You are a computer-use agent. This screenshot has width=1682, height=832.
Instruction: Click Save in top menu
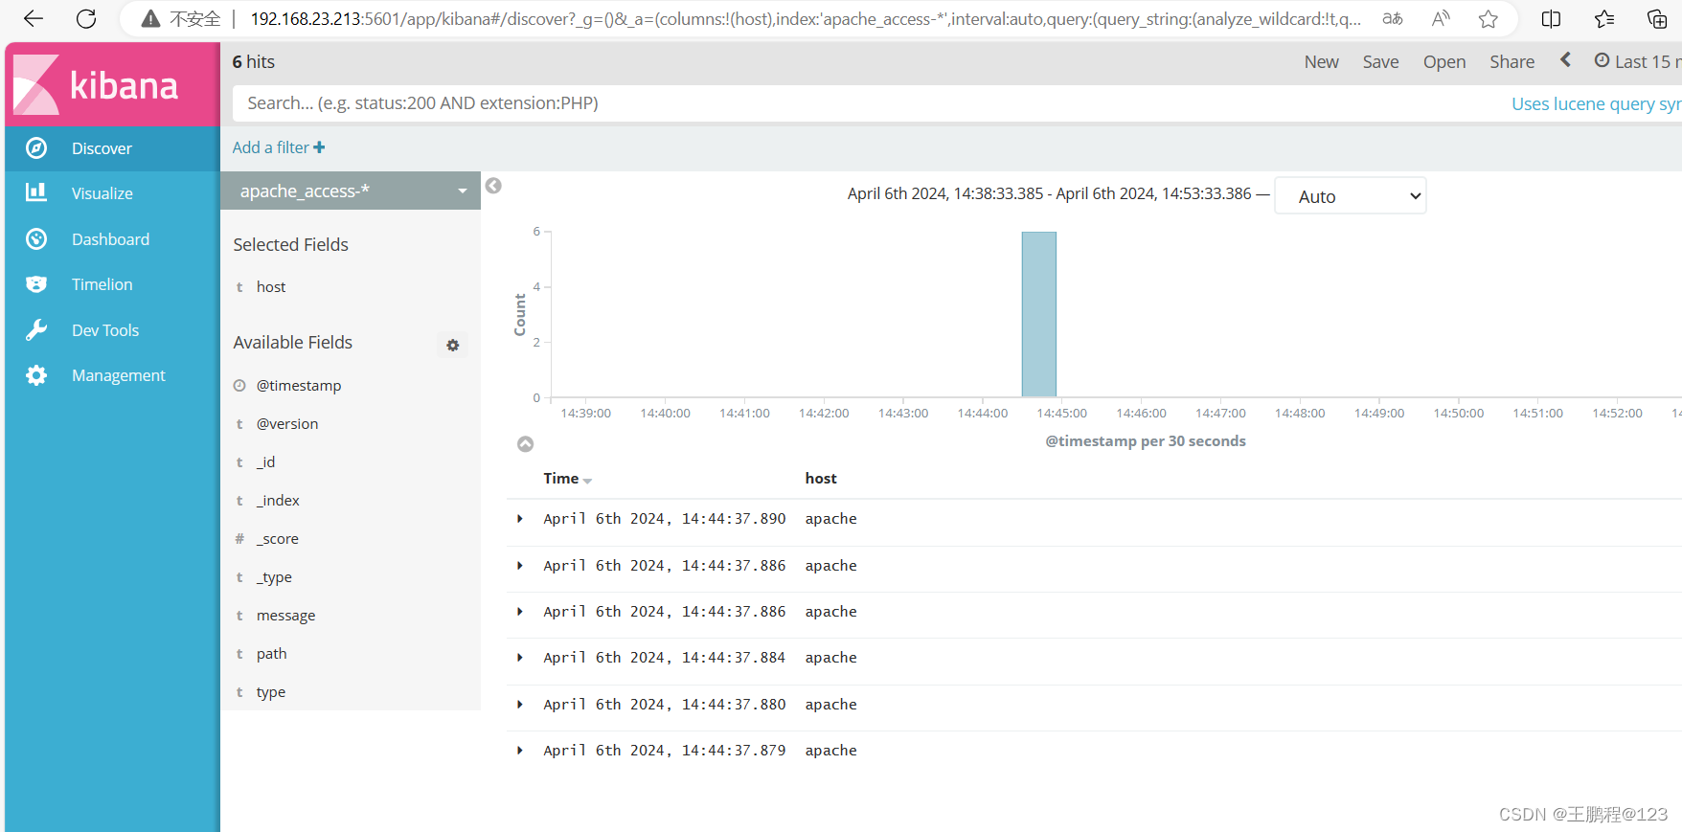1380,61
